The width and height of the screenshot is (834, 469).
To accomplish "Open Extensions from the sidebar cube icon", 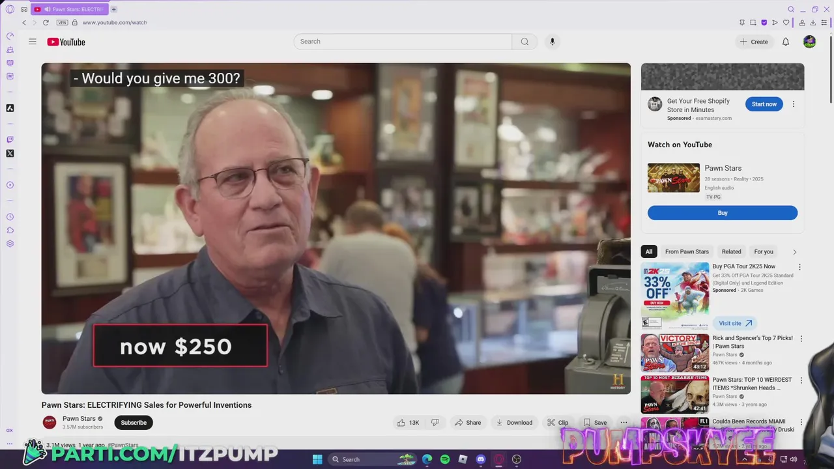I will point(10,231).
